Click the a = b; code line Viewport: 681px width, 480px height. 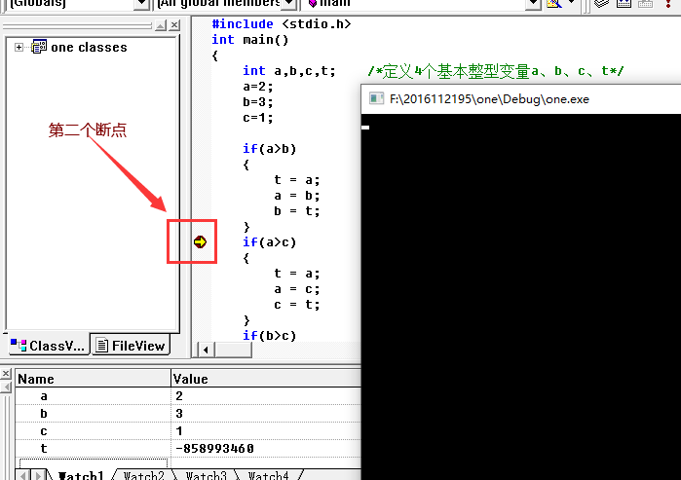point(297,196)
